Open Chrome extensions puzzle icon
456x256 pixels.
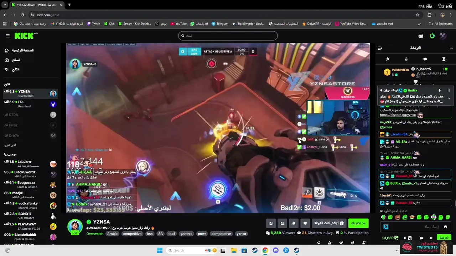[429, 15]
